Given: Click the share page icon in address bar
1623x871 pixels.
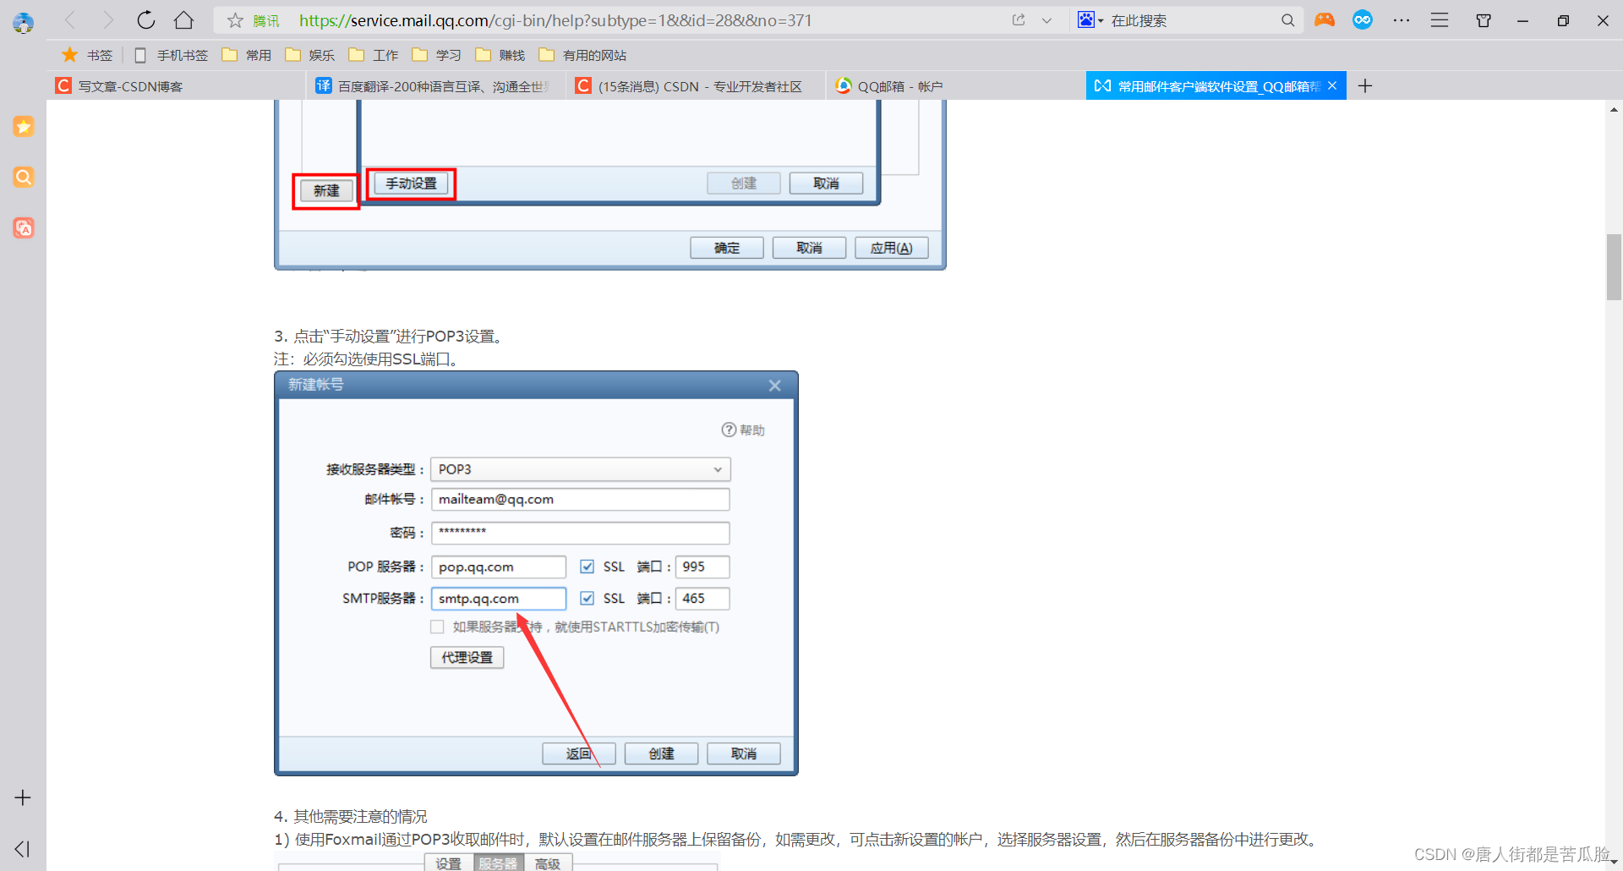Looking at the screenshot, I should click(x=1019, y=20).
